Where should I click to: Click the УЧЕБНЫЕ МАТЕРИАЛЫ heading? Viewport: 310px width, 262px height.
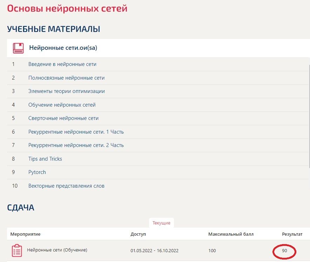[x=54, y=29]
